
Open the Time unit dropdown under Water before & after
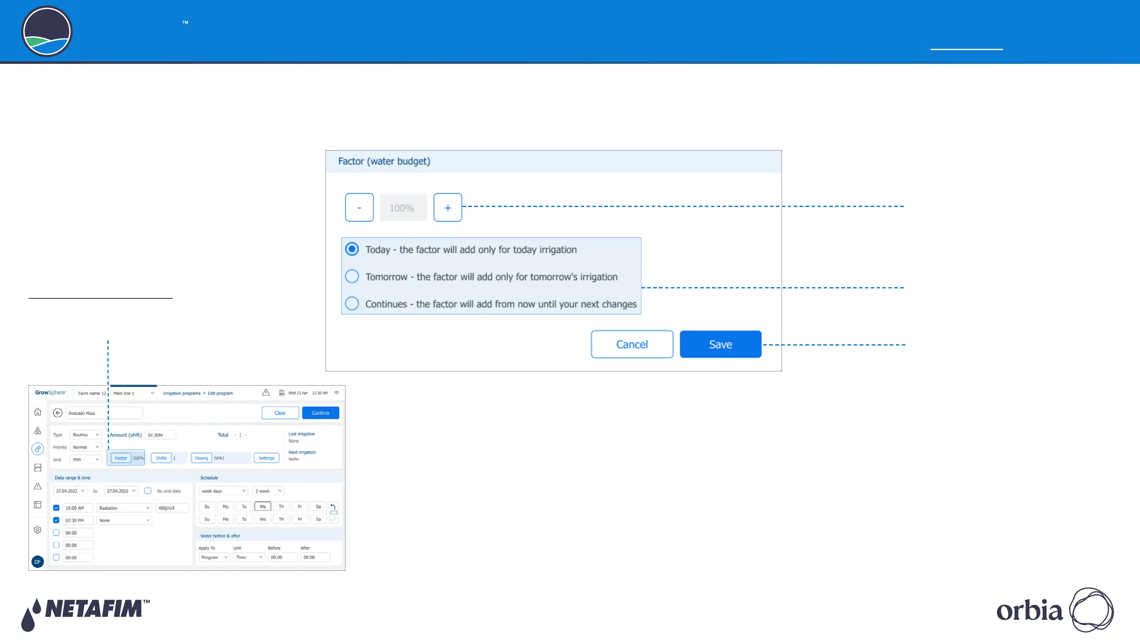249,558
